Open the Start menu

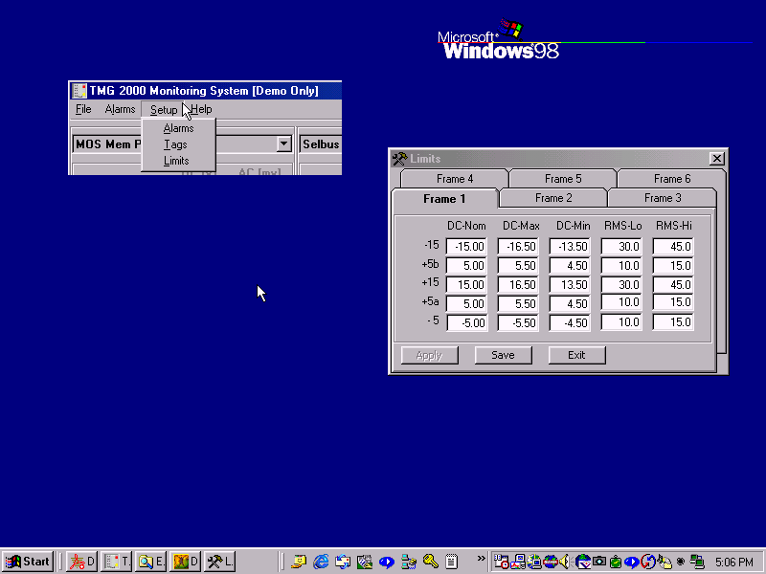tap(28, 562)
